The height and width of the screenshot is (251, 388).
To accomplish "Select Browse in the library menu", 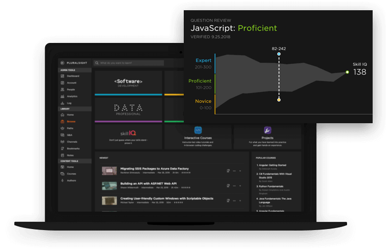I will pyautogui.click(x=71, y=122).
